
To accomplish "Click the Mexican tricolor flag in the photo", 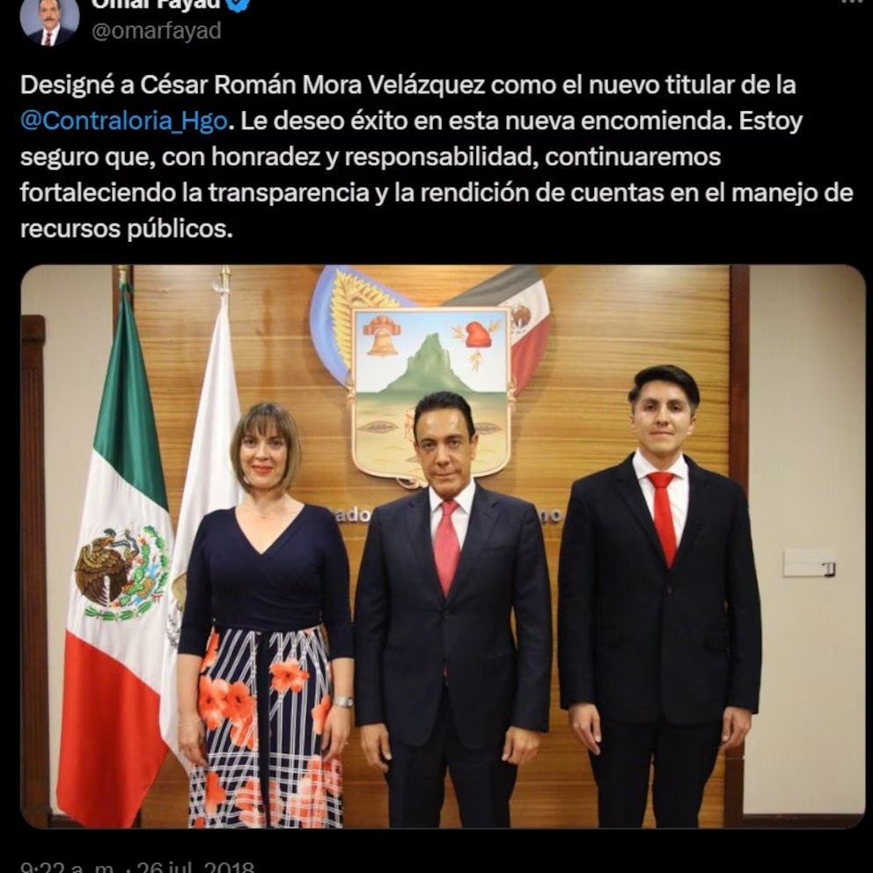I will pyautogui.click(x=116, y=557).
